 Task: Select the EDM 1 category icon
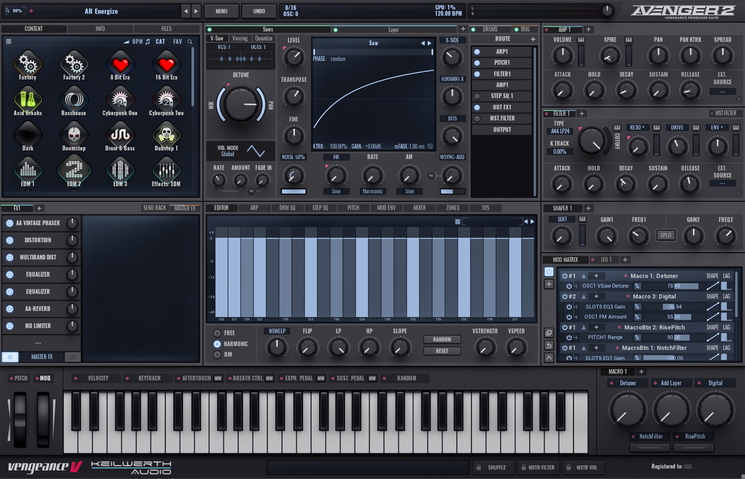click(x=28, y=170)
